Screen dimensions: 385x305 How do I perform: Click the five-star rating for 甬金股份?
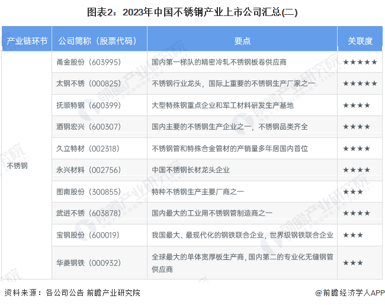pyautogui.click(x=360, y=62)
